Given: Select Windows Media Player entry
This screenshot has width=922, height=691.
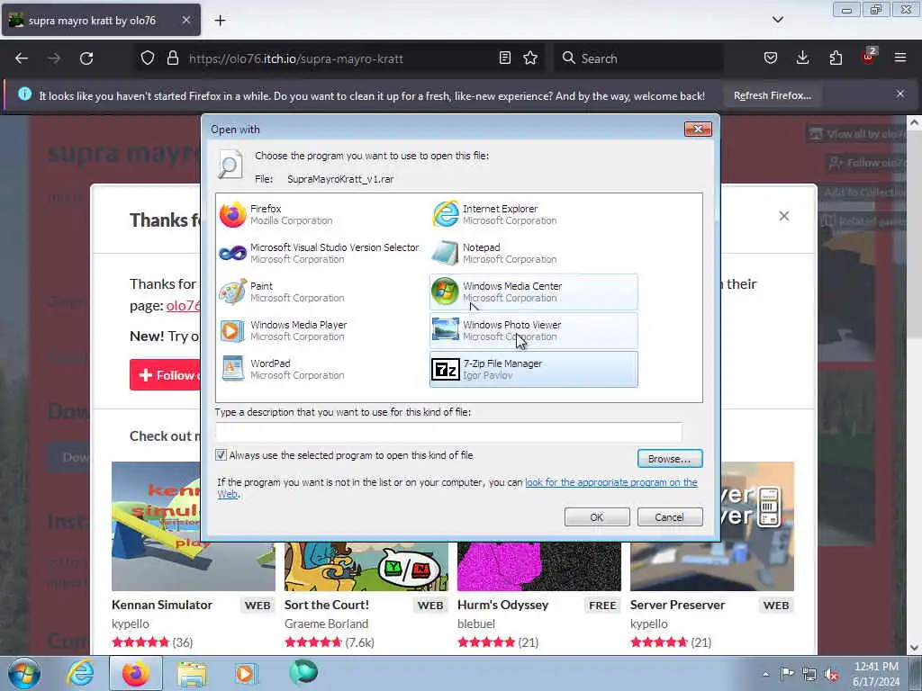Looking at the screenshot, I should pos(321,331).
